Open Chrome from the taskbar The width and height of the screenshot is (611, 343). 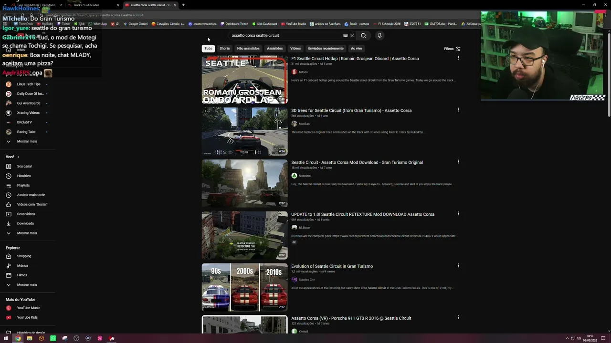click(18, 338)
